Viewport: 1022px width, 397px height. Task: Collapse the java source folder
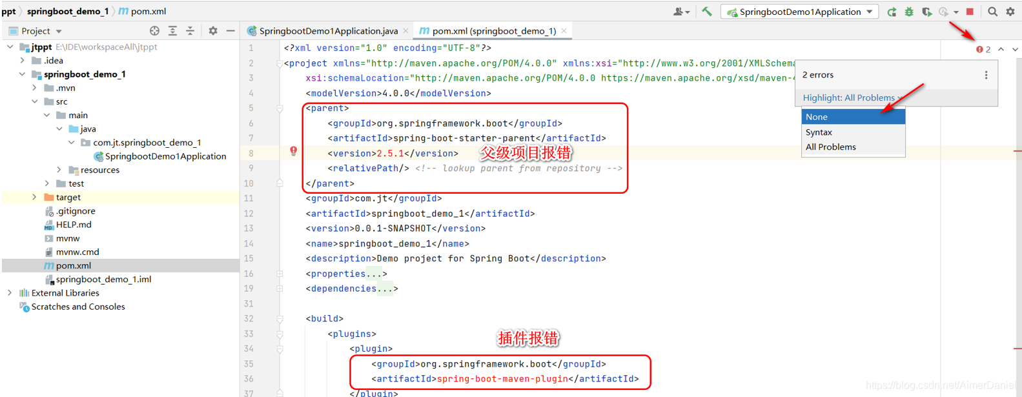59,128
